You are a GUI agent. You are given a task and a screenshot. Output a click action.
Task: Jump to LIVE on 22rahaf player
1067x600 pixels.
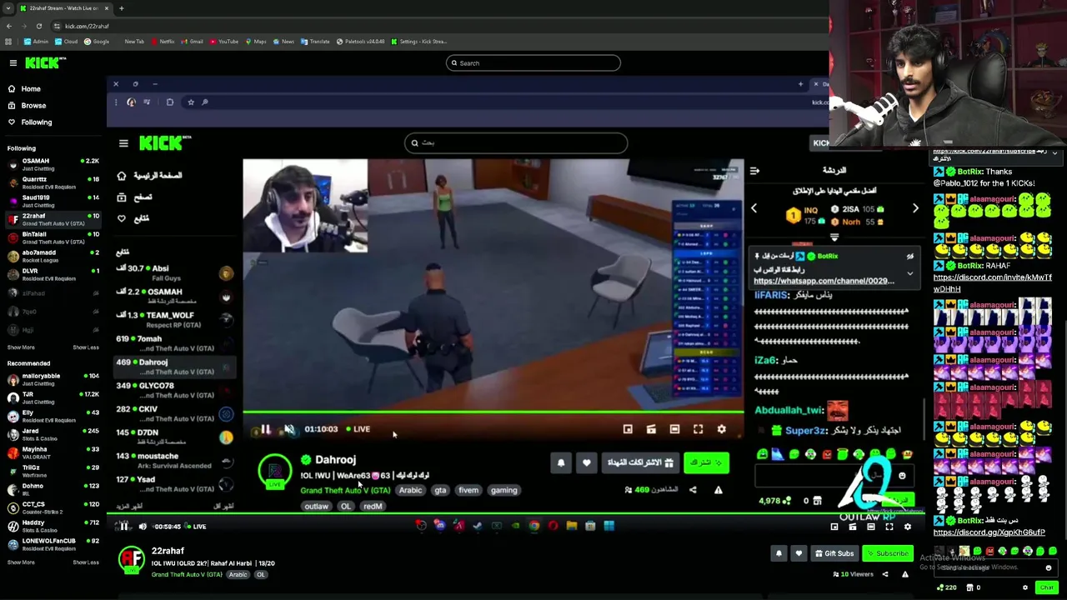[x=196, y=527]
